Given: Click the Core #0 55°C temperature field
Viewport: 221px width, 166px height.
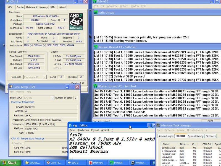Looking at the screenshot, I should pos(43,148).
